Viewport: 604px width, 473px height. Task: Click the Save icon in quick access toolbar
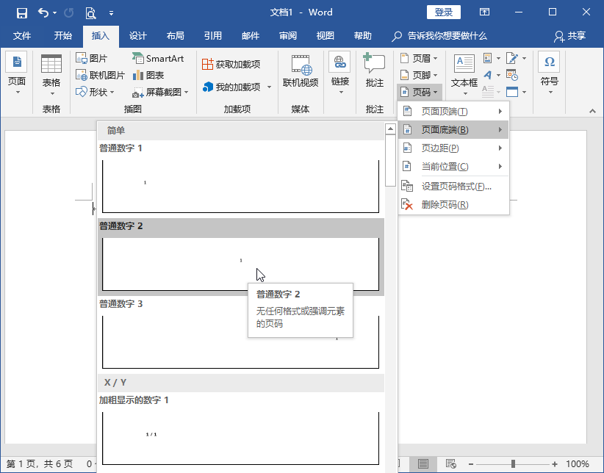(x=22, y=13)
